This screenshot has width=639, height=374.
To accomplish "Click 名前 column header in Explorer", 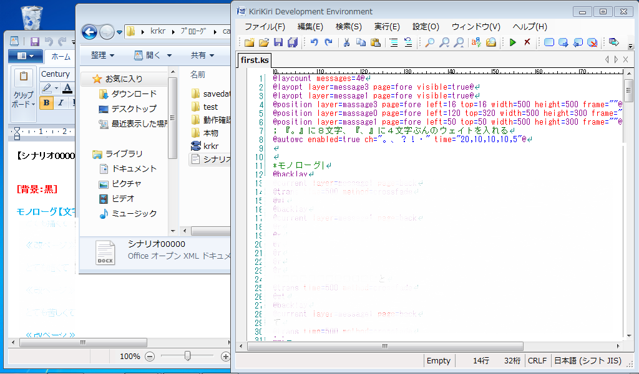I will 198,74.
